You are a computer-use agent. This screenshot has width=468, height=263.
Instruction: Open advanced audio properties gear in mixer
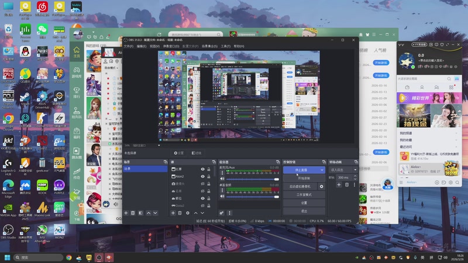coord(222,213)
